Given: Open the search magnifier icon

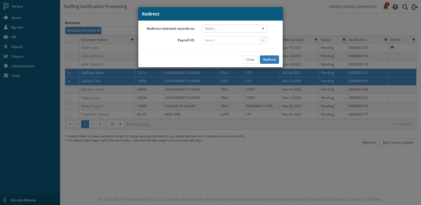Looking at the screenshot, I should [405, 7].
